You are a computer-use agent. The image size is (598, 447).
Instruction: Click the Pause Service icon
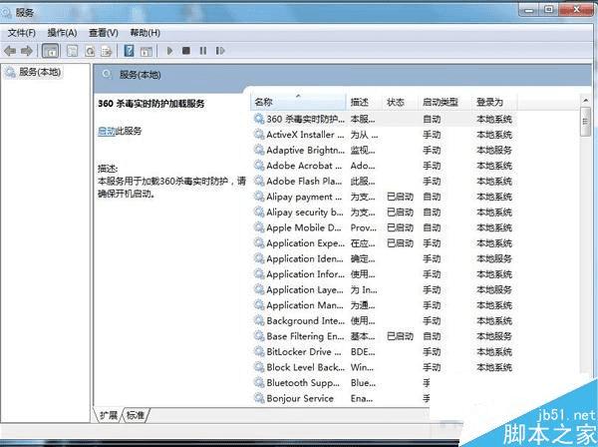[x=203, y=51]
